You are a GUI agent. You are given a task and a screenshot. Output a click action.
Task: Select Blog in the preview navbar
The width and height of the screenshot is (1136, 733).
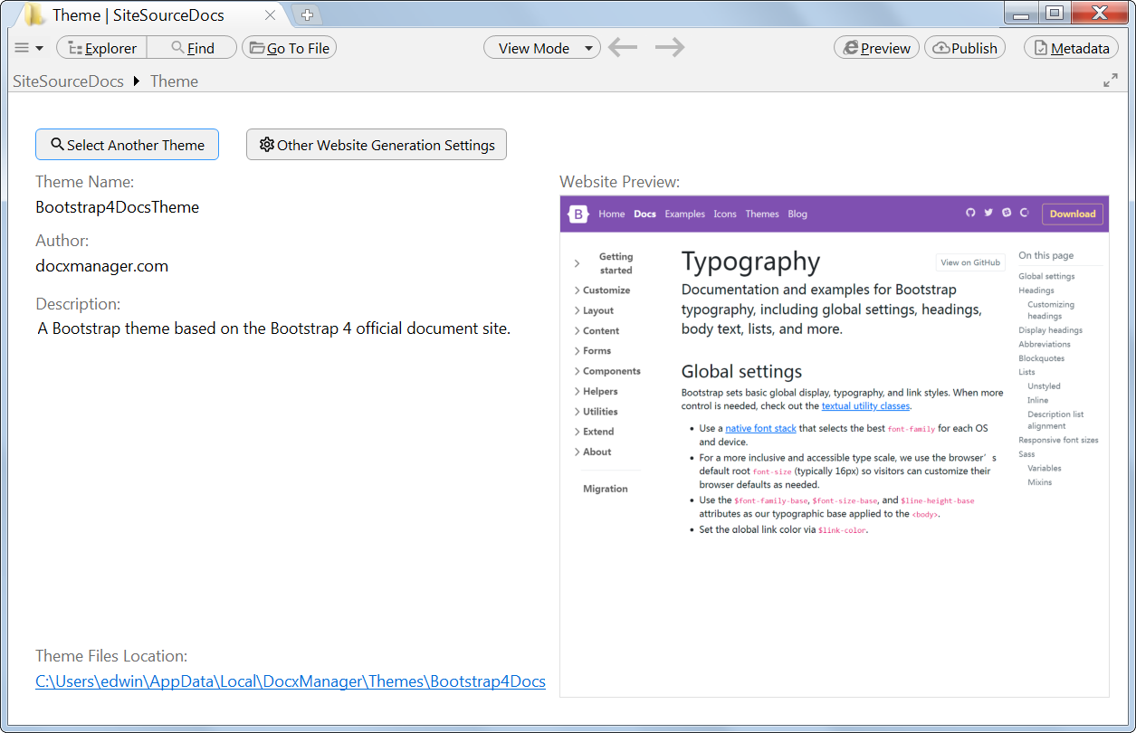tap(797, 214)
